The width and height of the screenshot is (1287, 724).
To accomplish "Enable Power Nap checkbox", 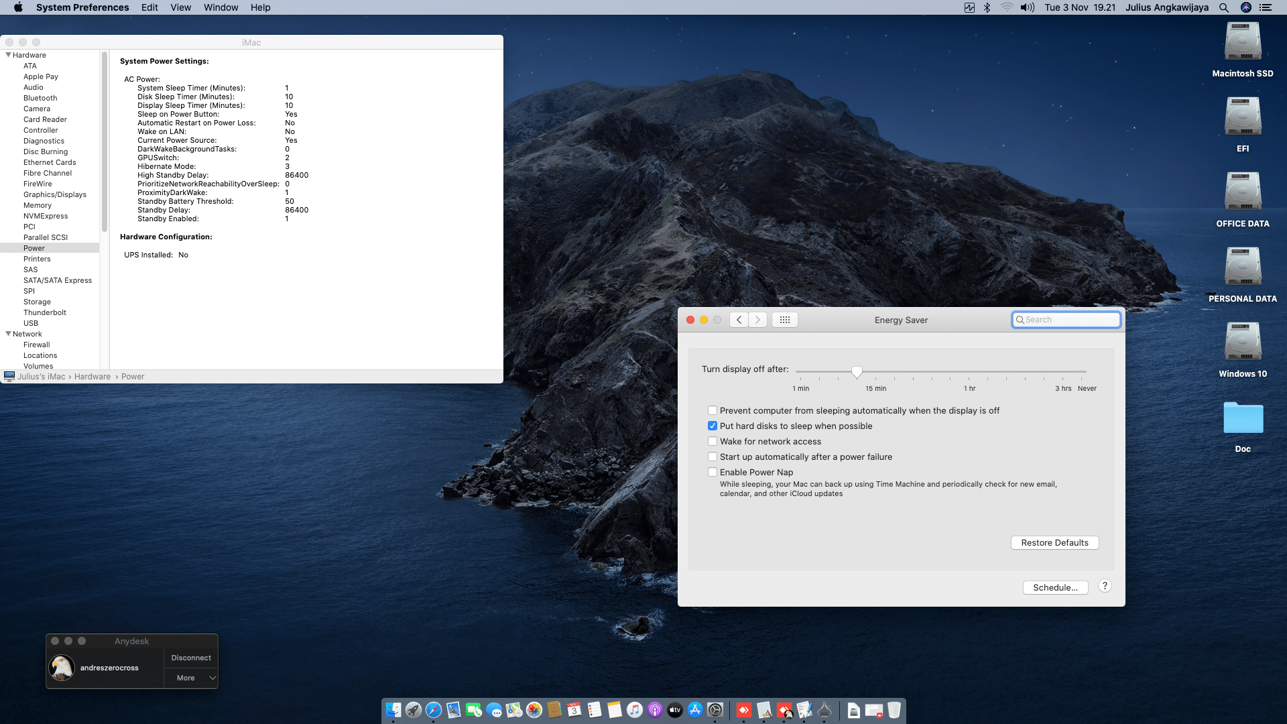I will coord(713,472).
